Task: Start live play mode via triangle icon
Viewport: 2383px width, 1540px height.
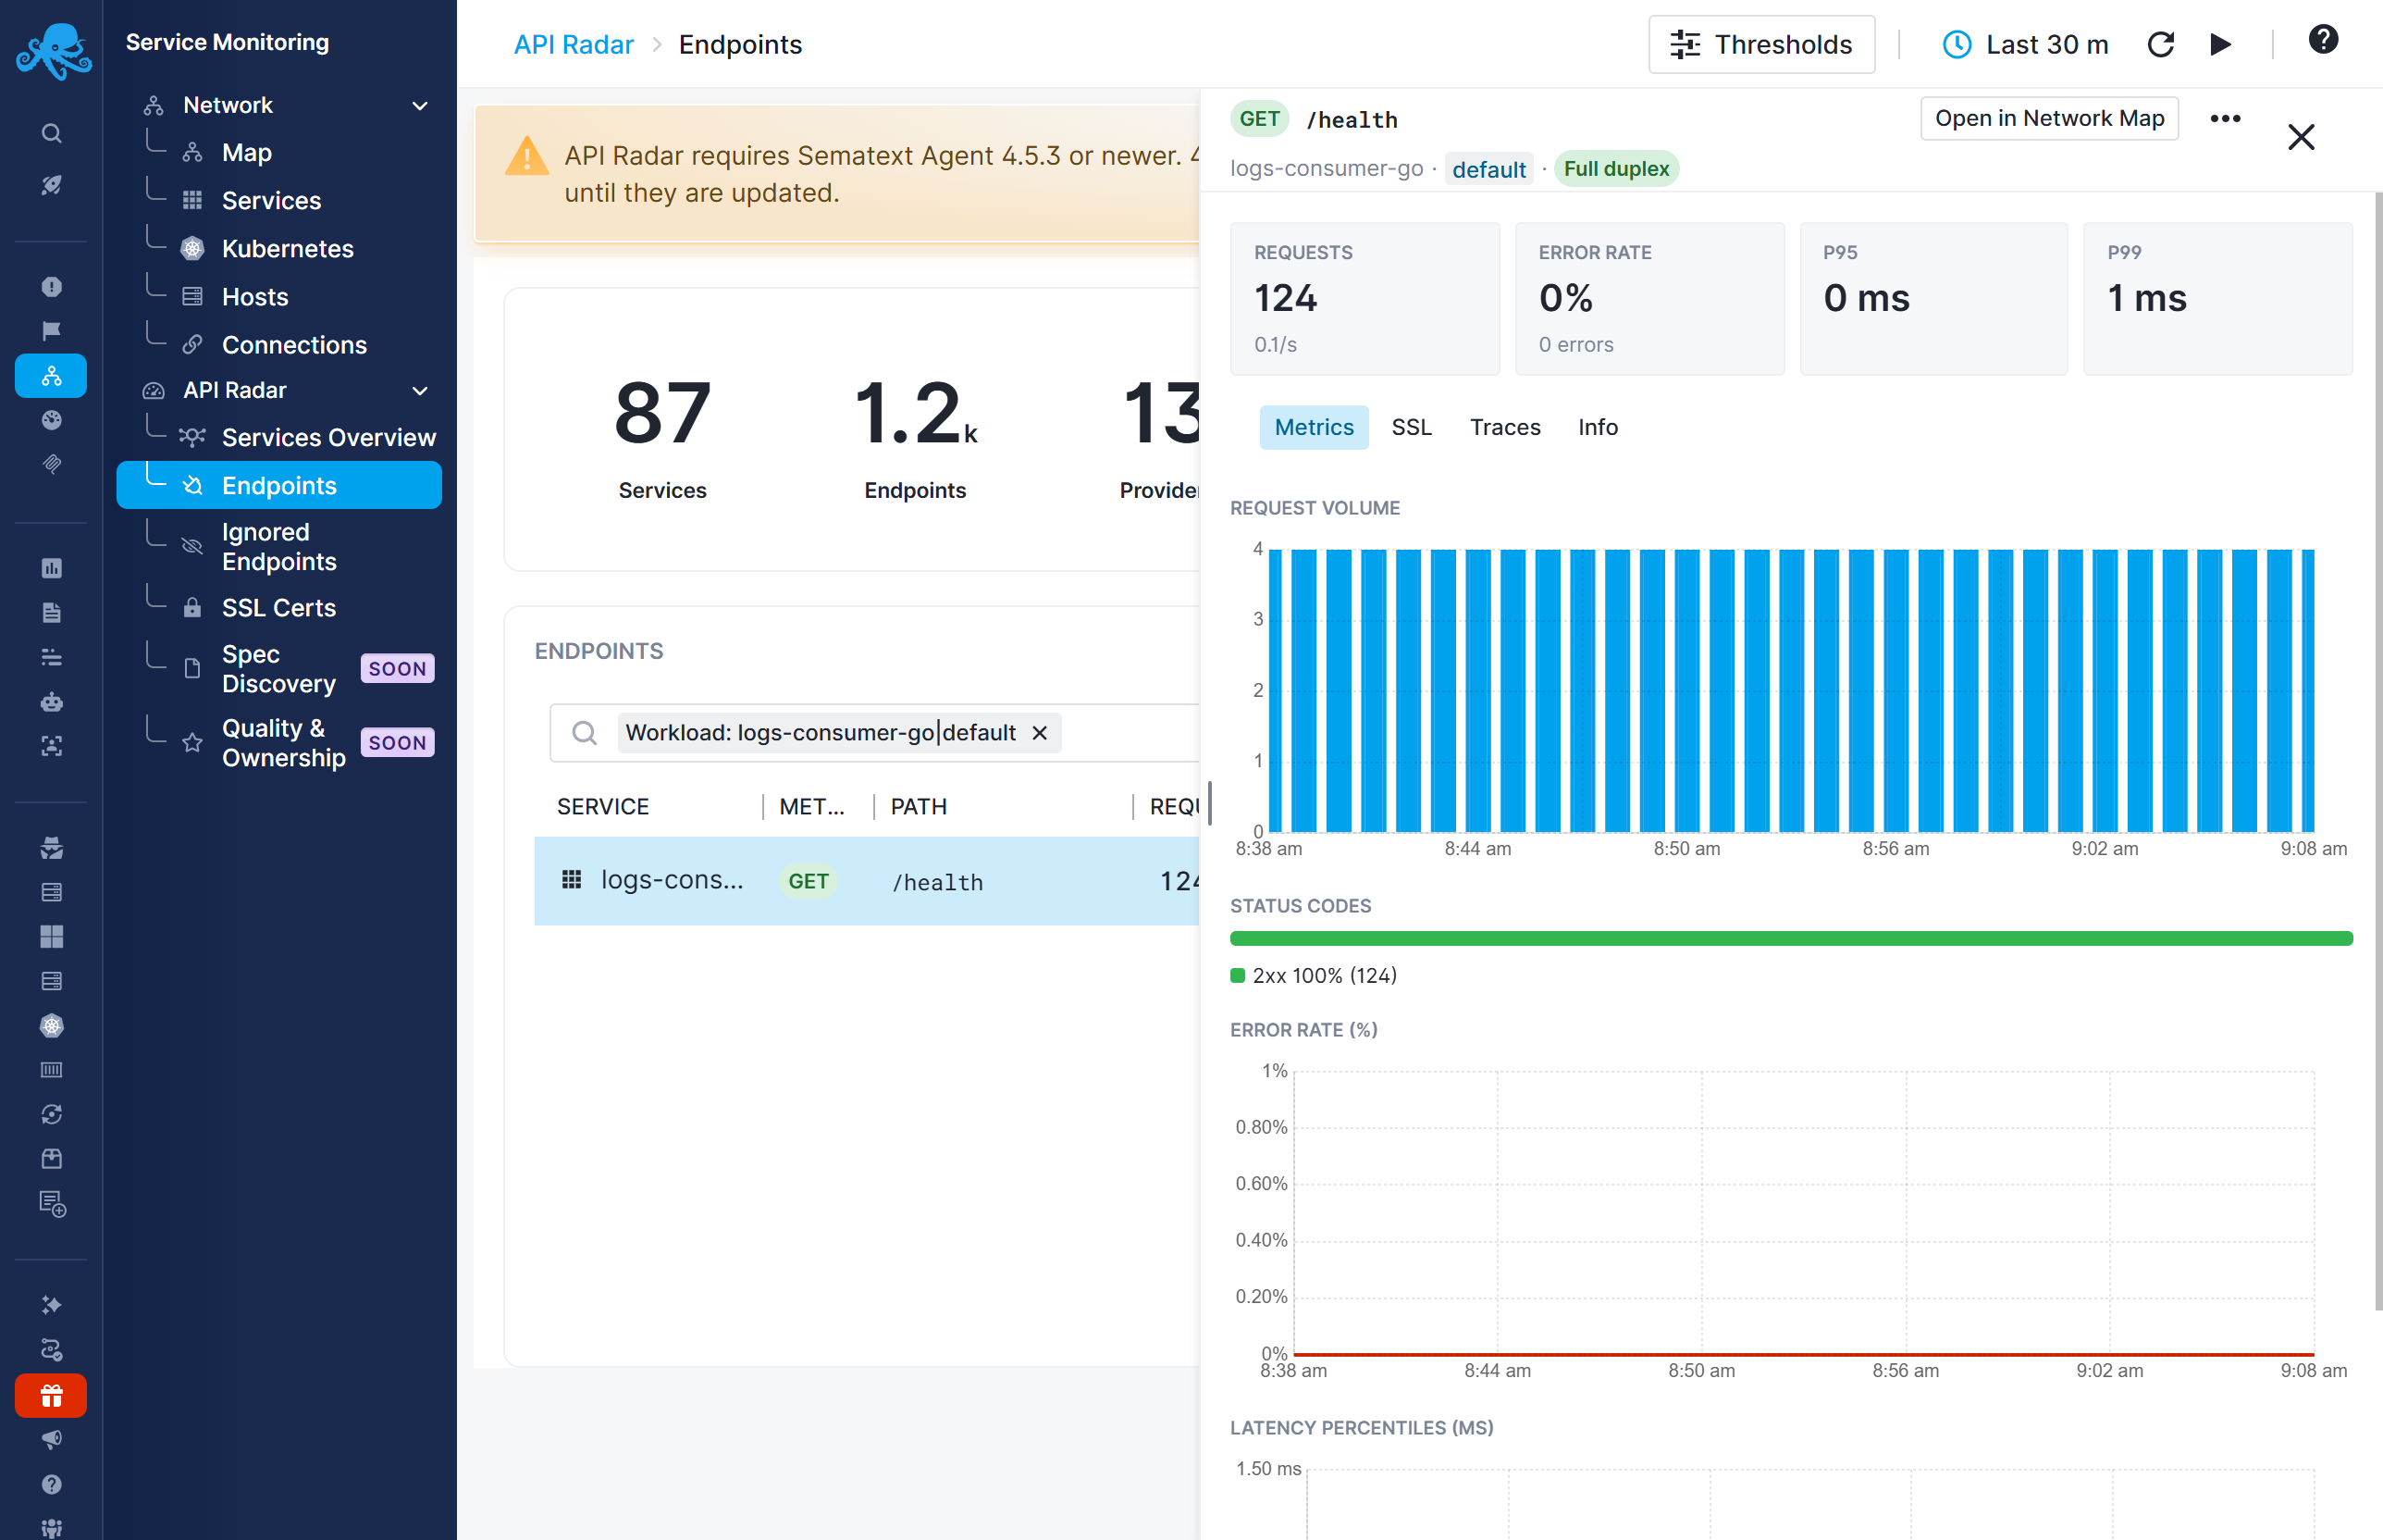Action: click(2220, 45)
